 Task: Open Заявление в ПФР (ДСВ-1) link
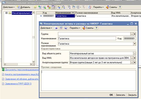point(18,84)
